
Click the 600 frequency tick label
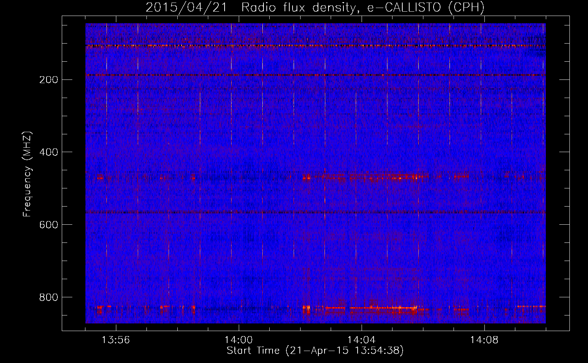tap(48, 225)
